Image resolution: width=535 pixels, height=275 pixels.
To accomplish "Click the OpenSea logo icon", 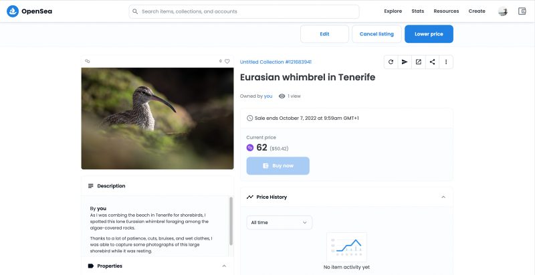I will tap(13, 11).
